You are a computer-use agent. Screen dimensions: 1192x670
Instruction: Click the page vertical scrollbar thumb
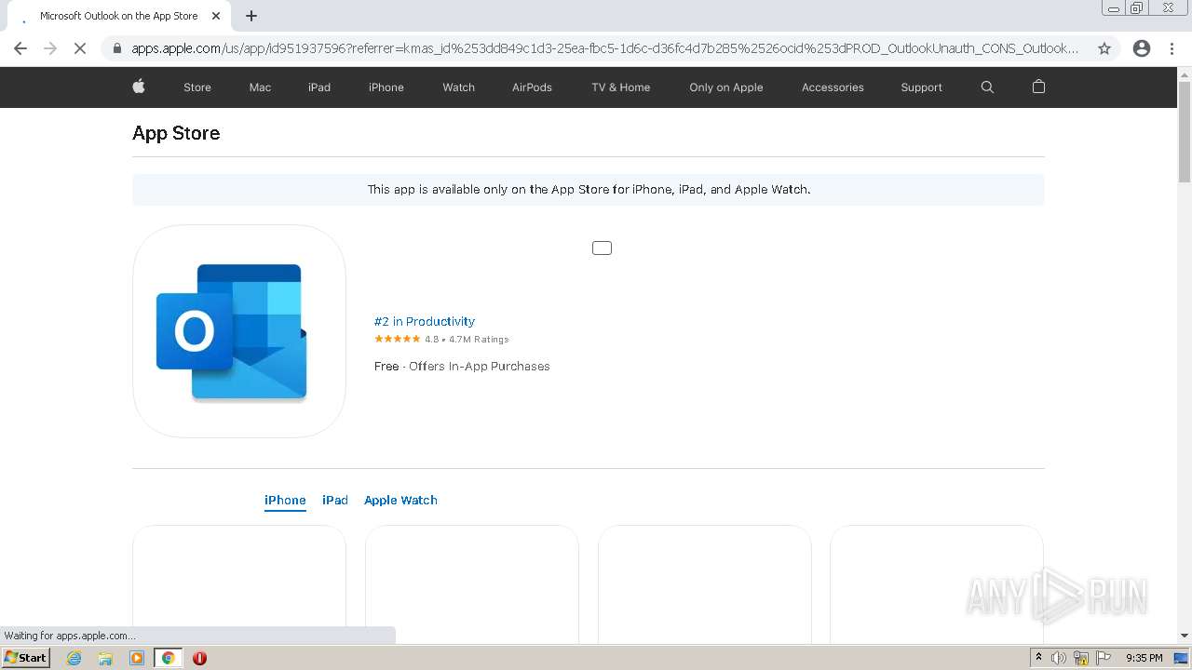tap(1185, 131)
